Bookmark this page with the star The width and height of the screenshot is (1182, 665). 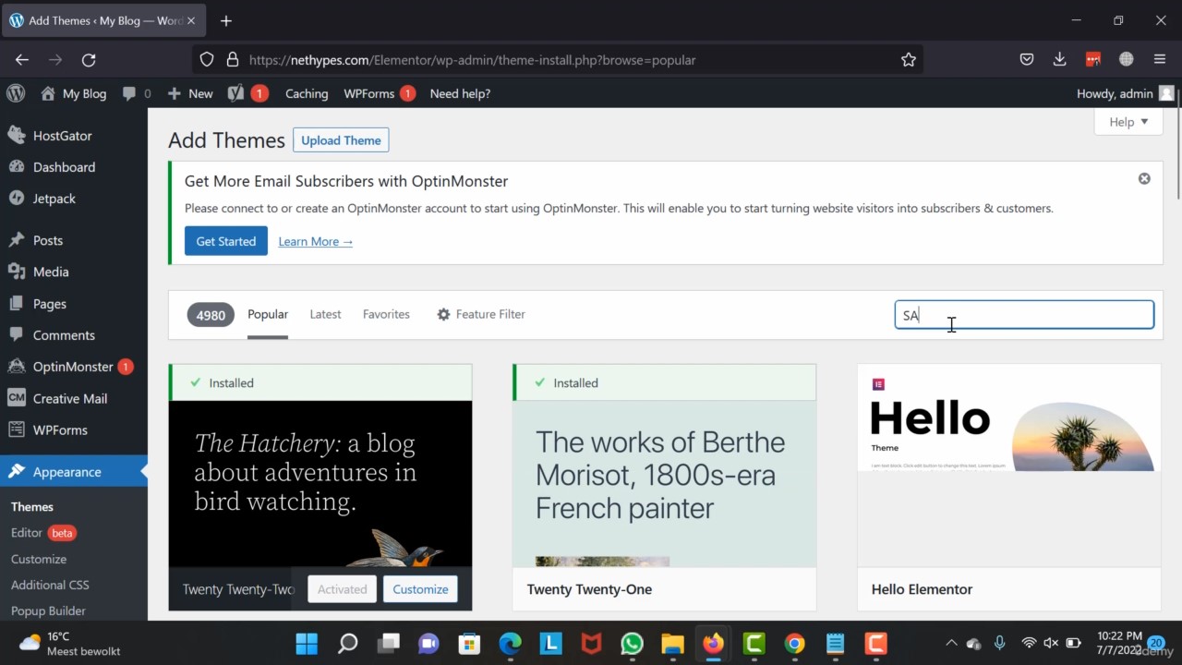coord(909,59)
